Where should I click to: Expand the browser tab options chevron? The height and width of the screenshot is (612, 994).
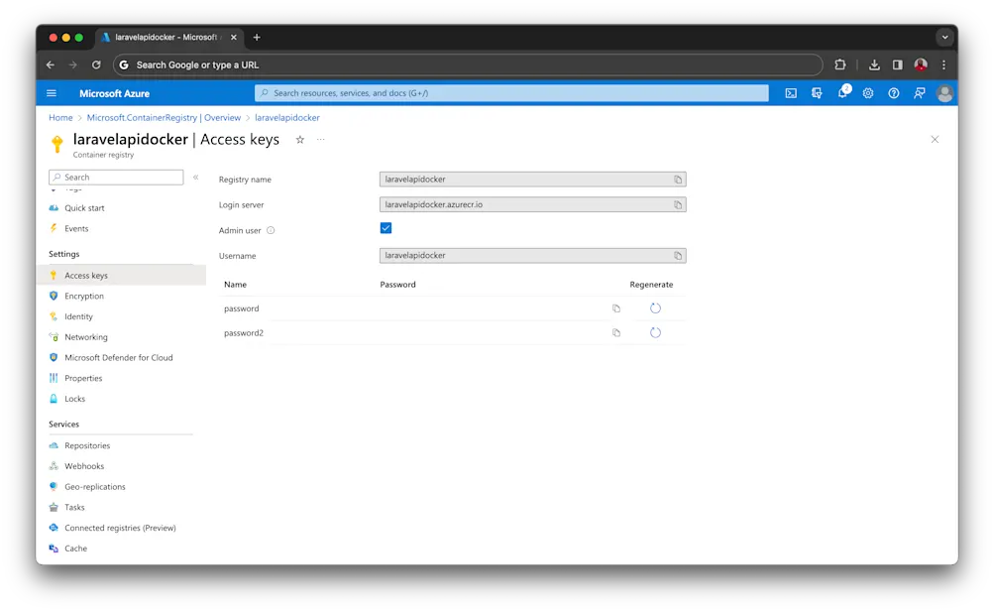click(944, 37)
